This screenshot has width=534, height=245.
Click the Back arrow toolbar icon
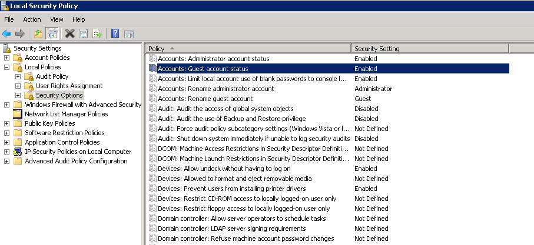pos(7,33)
